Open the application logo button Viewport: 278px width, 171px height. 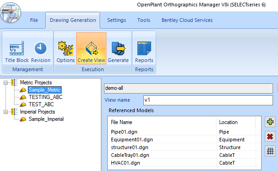(10, 12)
